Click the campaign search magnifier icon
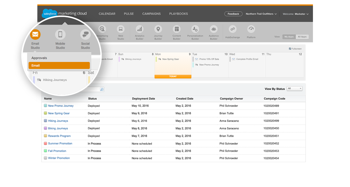Screen dimensions: 350x187 pyautogui.click(x=102, y=89)
